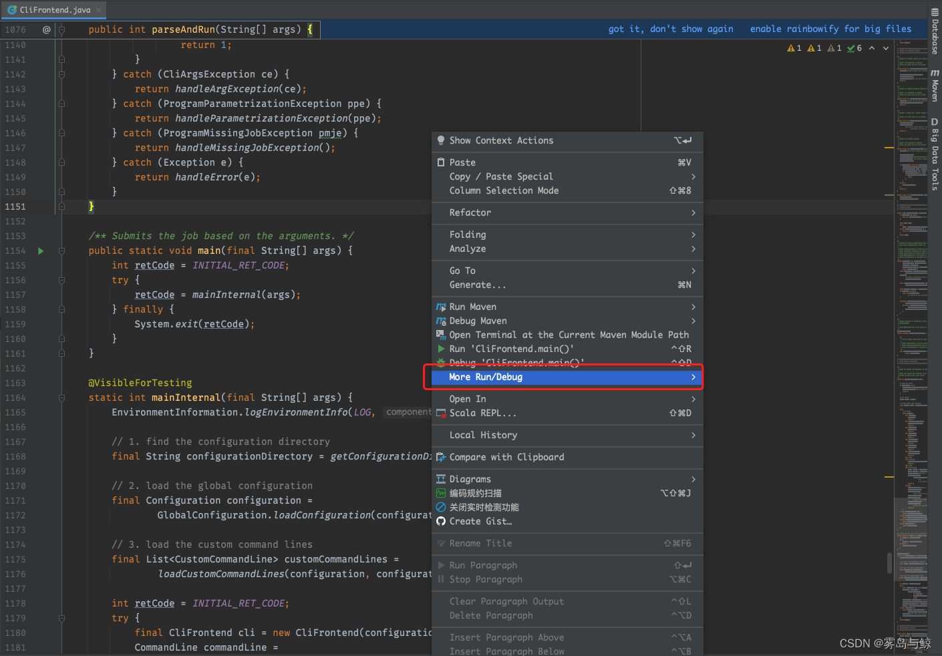Open the Maven tool window

tap(935, 85)
